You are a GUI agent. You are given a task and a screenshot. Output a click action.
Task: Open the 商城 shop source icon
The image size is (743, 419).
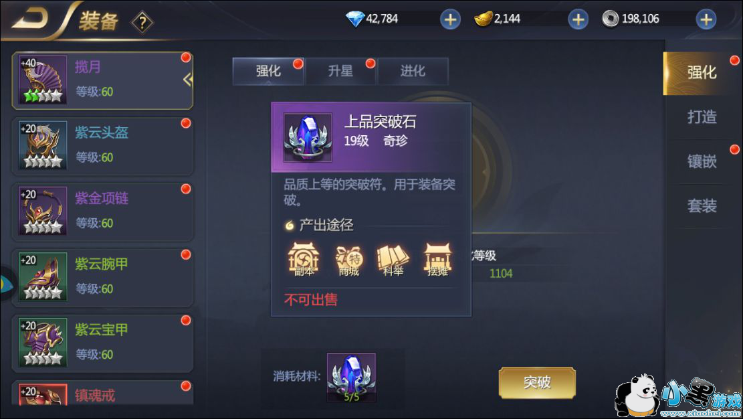coord(348,260)
